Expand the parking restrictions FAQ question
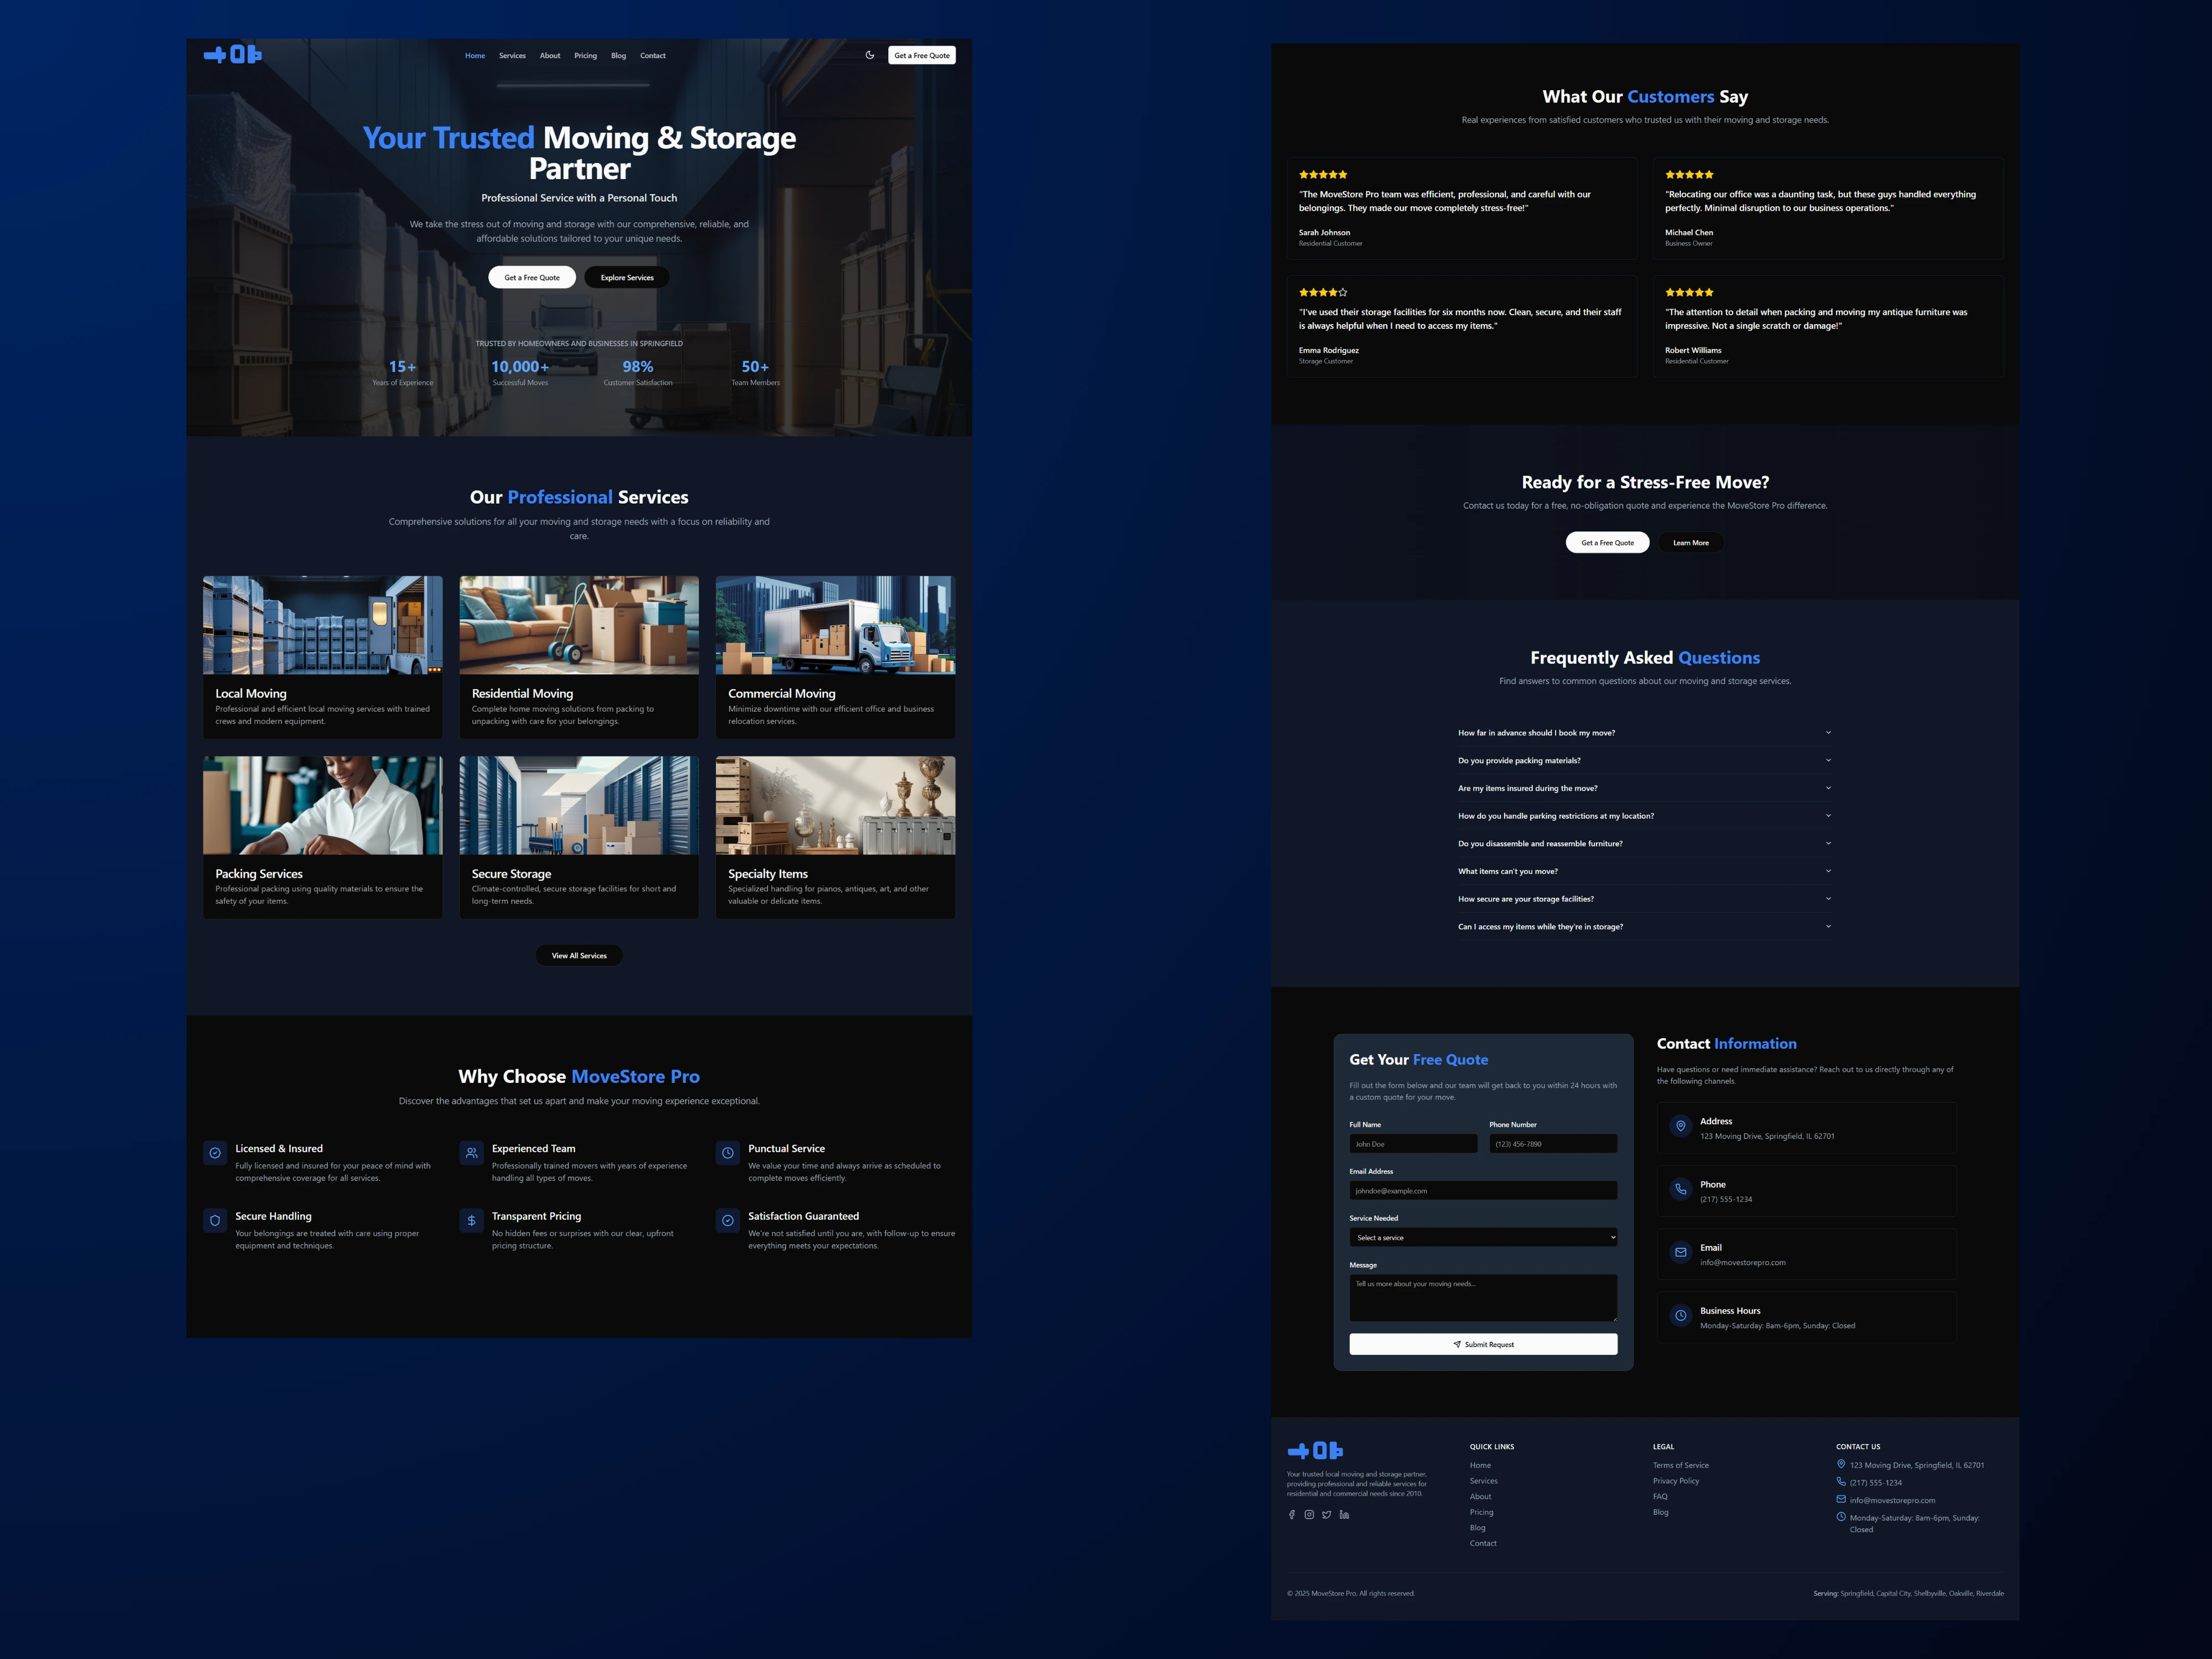 click(x=1645, y=816)
